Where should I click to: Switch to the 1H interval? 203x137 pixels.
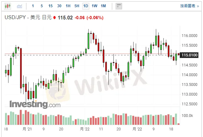pos(68,6)
